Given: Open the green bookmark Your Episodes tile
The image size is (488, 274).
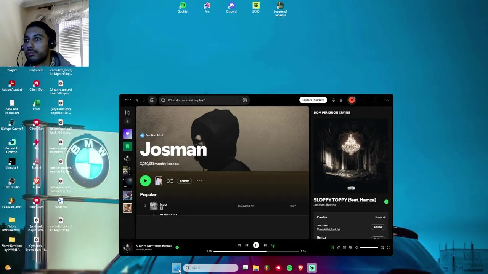Looking at the screenshot, I should 127,146.
